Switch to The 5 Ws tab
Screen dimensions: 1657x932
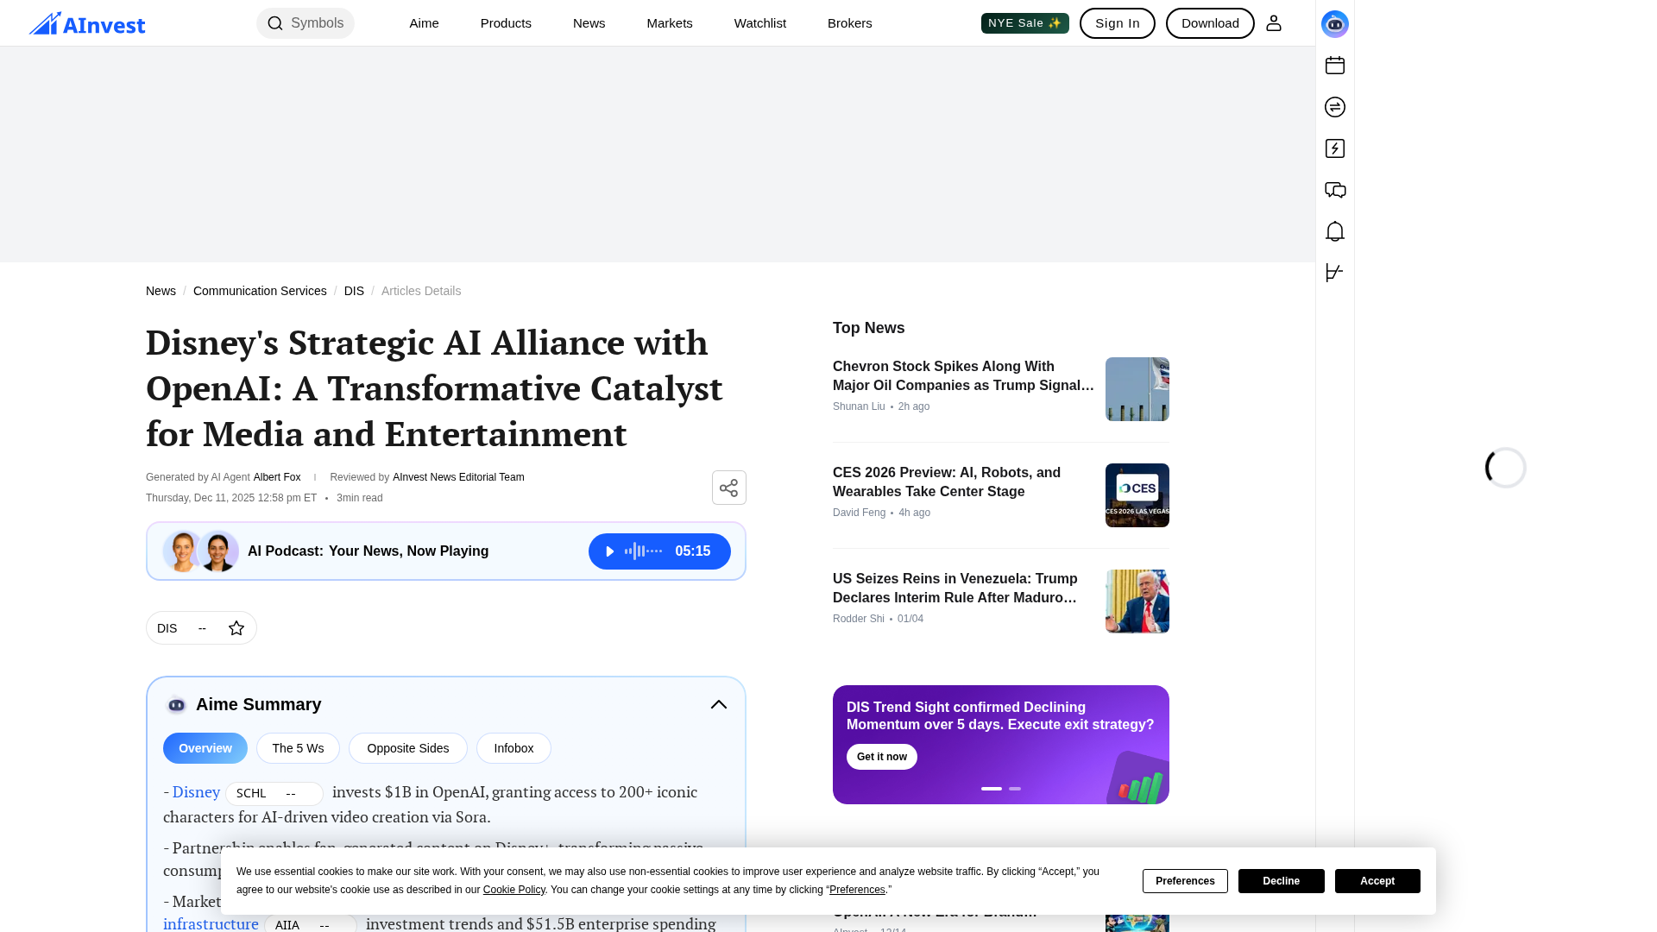pos(298,748)
